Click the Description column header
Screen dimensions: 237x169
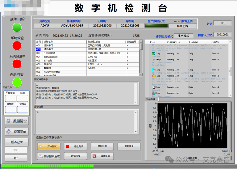point(173,42)
